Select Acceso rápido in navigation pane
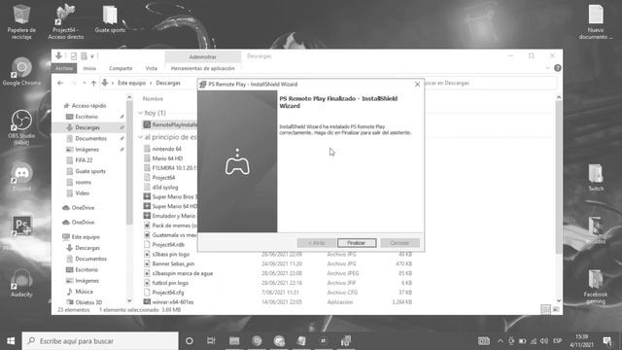Screen dimensions: 622x350 (88, 106)
